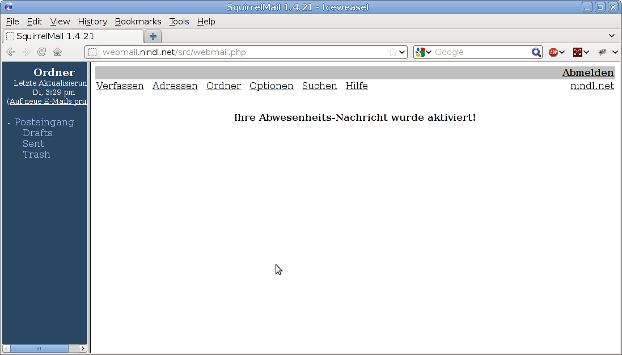Click the Adblock Plus ABP icon
This screenshot has width=622, height=355.
553,52
